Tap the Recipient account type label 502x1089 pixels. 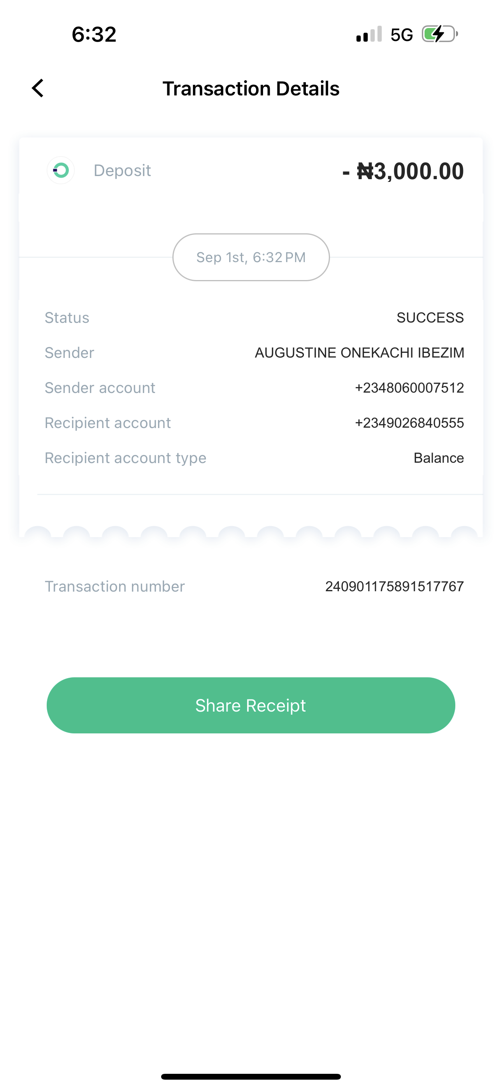125,458
